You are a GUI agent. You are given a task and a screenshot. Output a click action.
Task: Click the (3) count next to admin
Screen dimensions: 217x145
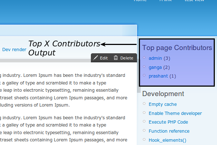pyautogui.click(x=167, y=58)
